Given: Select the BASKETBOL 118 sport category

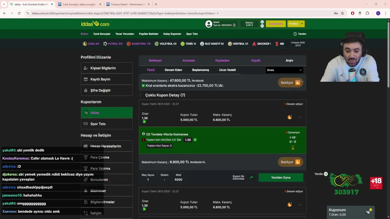Looking at the screenshot, I should (139, 44).
